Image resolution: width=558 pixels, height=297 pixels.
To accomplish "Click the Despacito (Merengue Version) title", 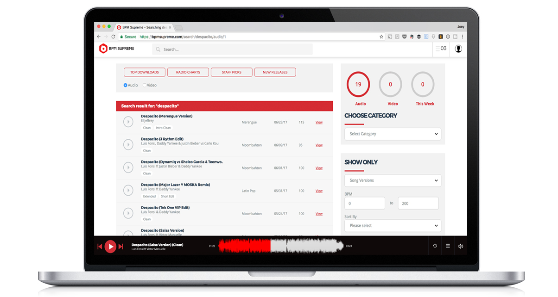I will (x=167, y=116).
